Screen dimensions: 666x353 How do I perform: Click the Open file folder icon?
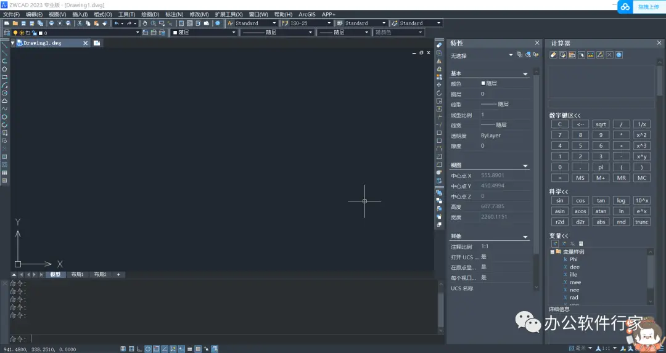(x=15, y=23)
